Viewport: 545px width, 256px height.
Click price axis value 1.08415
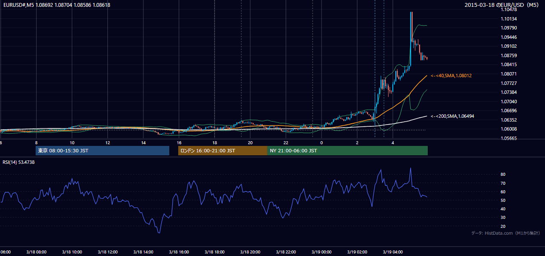click(x=509, y=64)
